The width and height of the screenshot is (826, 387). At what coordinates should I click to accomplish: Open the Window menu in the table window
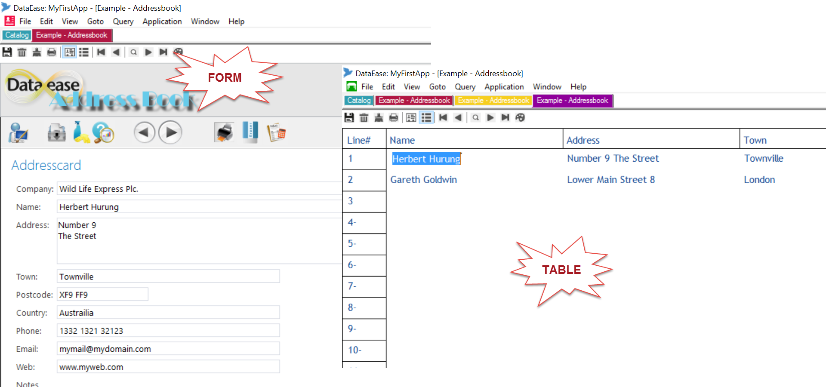coord(547,87)
